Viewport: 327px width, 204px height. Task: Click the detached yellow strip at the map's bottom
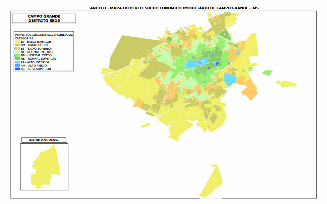pos(212,181)
